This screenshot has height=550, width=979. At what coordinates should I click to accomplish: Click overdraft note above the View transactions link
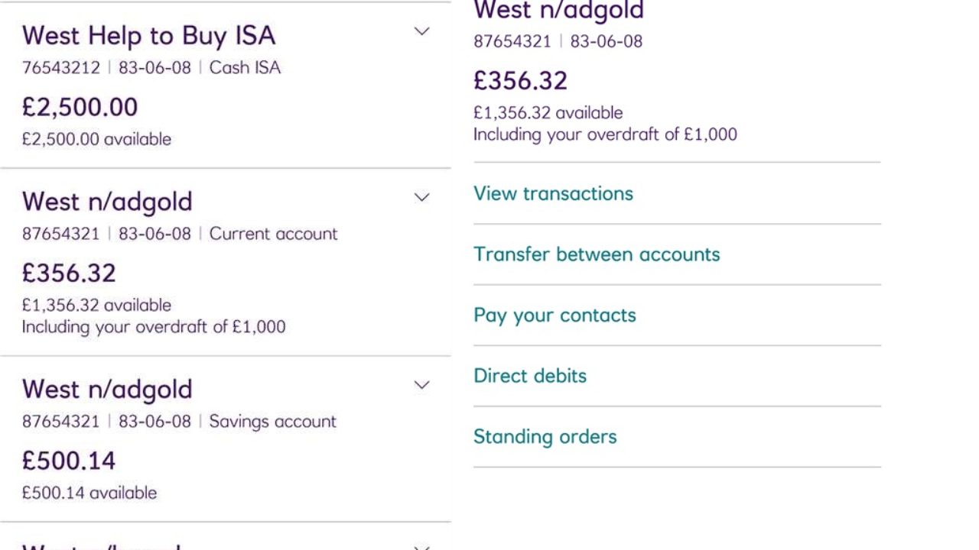[605, 134]
